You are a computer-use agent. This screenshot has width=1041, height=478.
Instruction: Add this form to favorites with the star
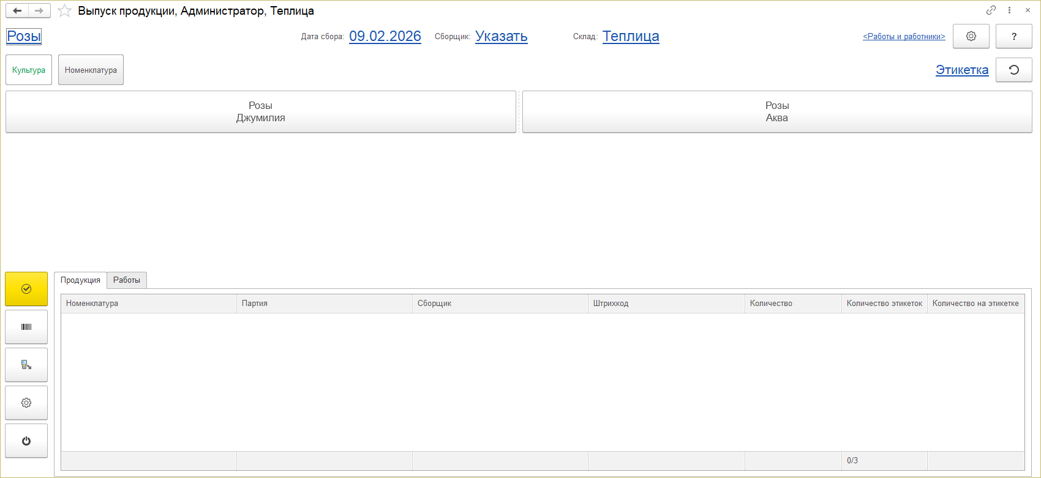(64, 11)
